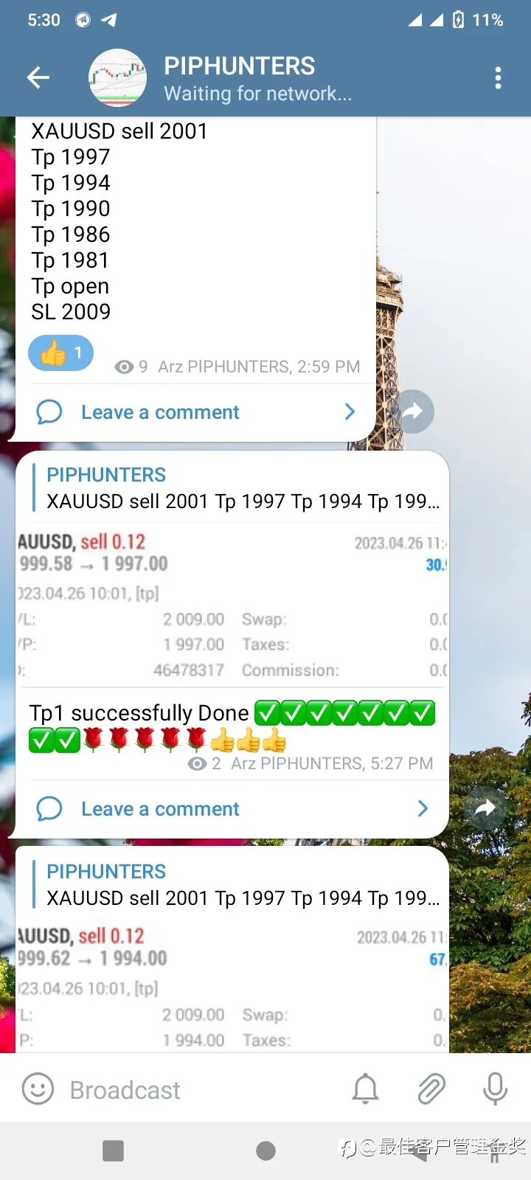This screenshot has width=531, height=1180.
Task: View the 1997.00 trade screenshot image
Action: pyautogui.click(x=232, y=606)
